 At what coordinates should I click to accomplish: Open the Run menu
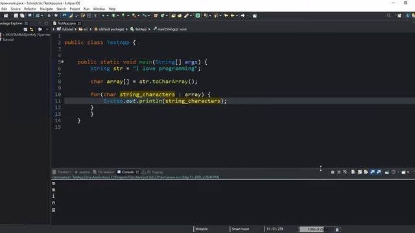pos(86,9)
